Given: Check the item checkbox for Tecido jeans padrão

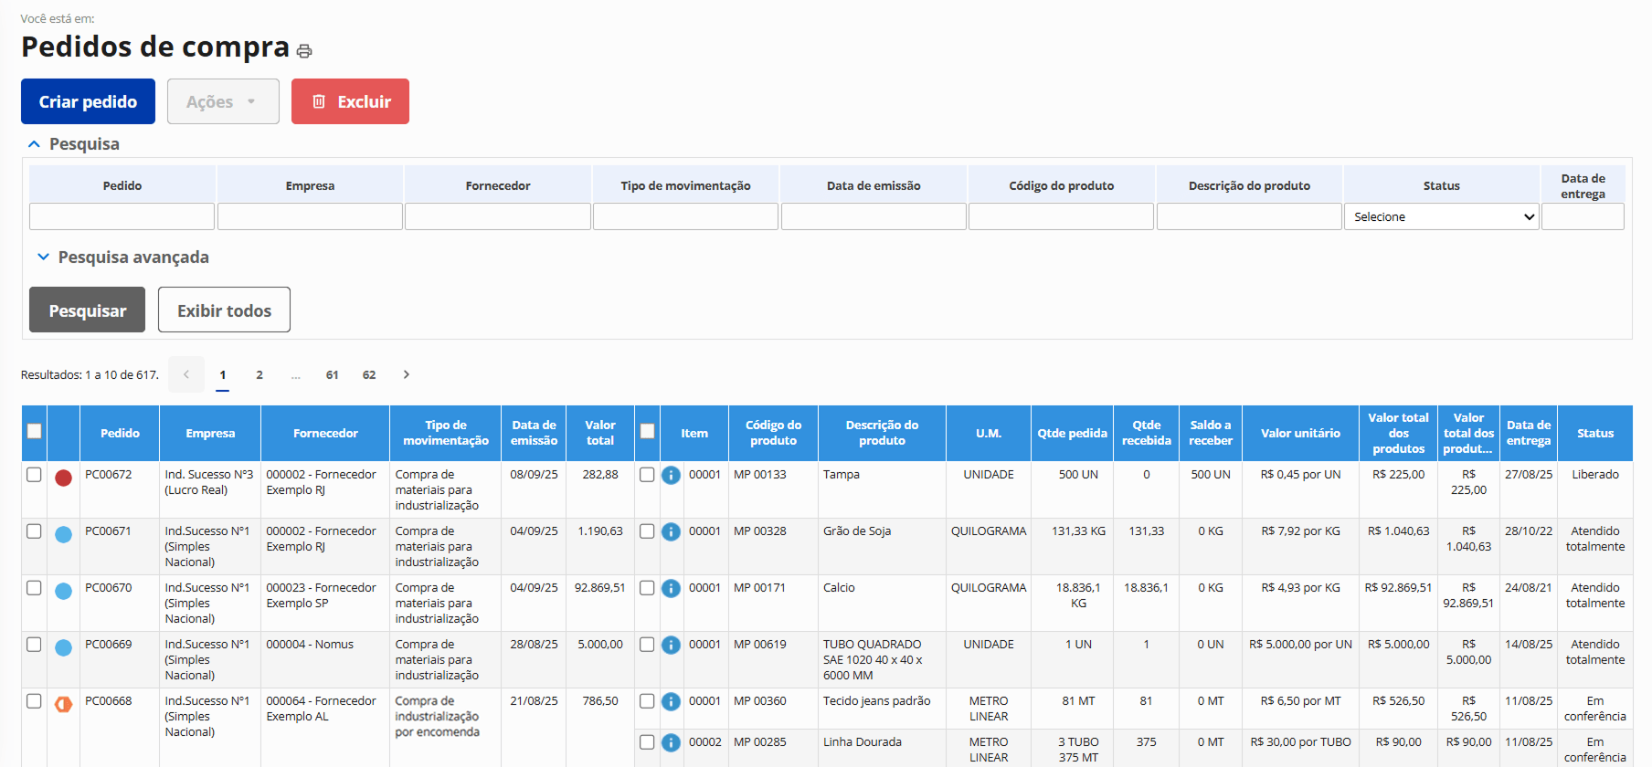Looking at the screenshot, I should 647,701.
